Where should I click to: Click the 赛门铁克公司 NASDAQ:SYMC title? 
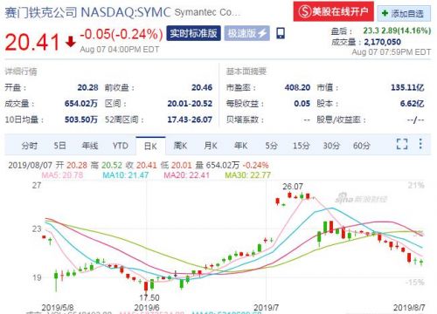(87, 12)
